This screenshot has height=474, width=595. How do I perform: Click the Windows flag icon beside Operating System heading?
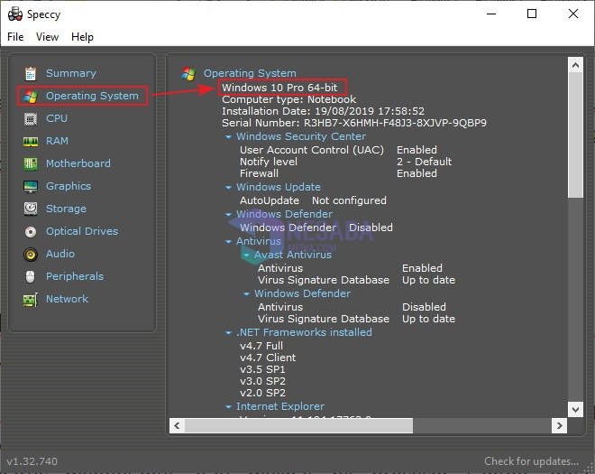click(188, 73)
